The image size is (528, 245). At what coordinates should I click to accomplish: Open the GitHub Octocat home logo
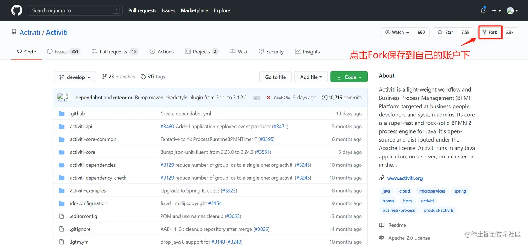pyautogui.click(x=16, y=10)
